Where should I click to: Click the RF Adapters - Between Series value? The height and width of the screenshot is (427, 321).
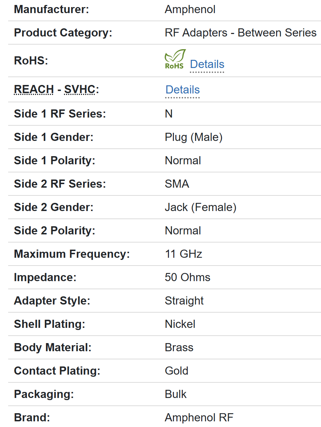point(240,33)
